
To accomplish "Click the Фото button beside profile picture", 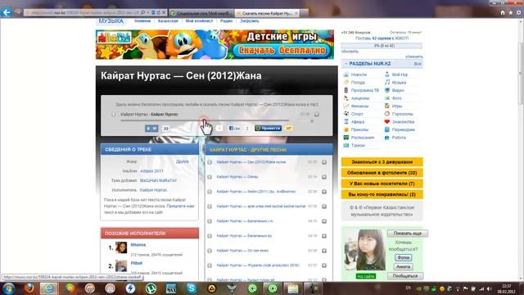I will [403, 257].
